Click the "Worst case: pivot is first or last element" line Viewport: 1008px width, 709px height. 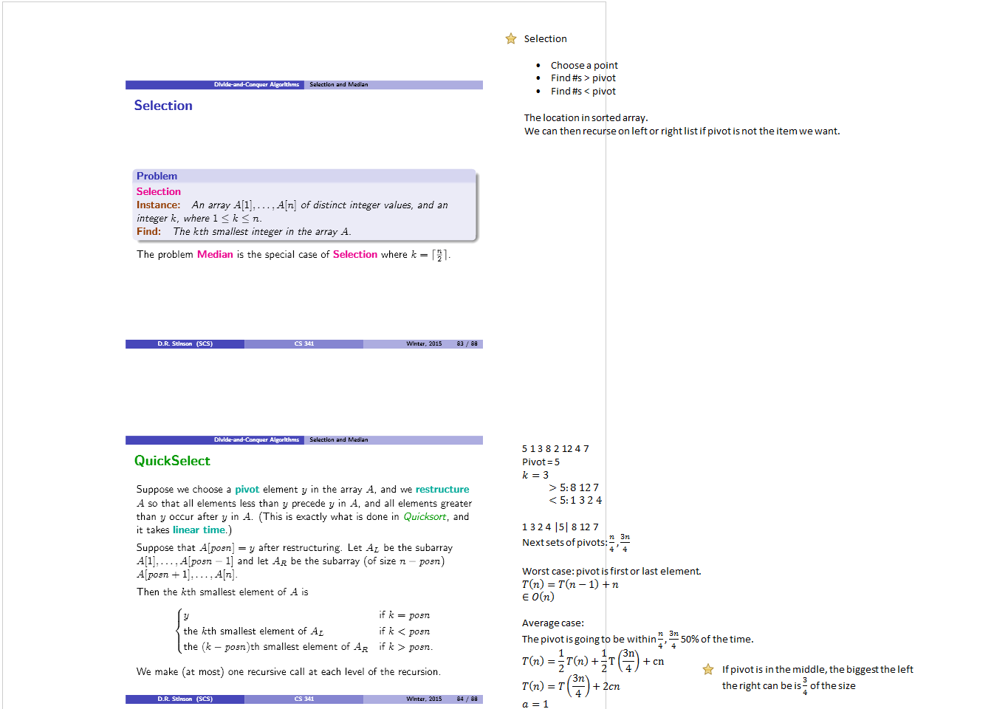pos(611,572)
